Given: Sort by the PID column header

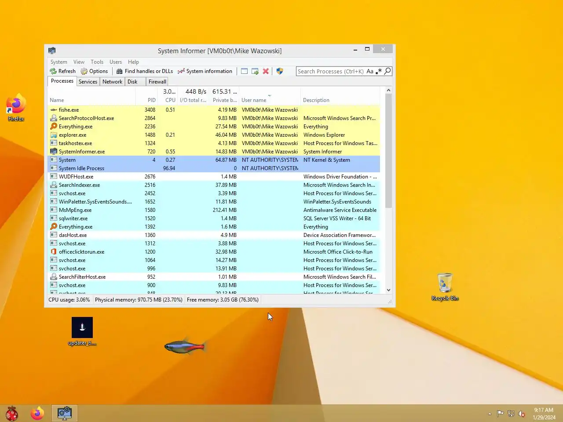Looking at the screenshot, I should click(146, 96).
